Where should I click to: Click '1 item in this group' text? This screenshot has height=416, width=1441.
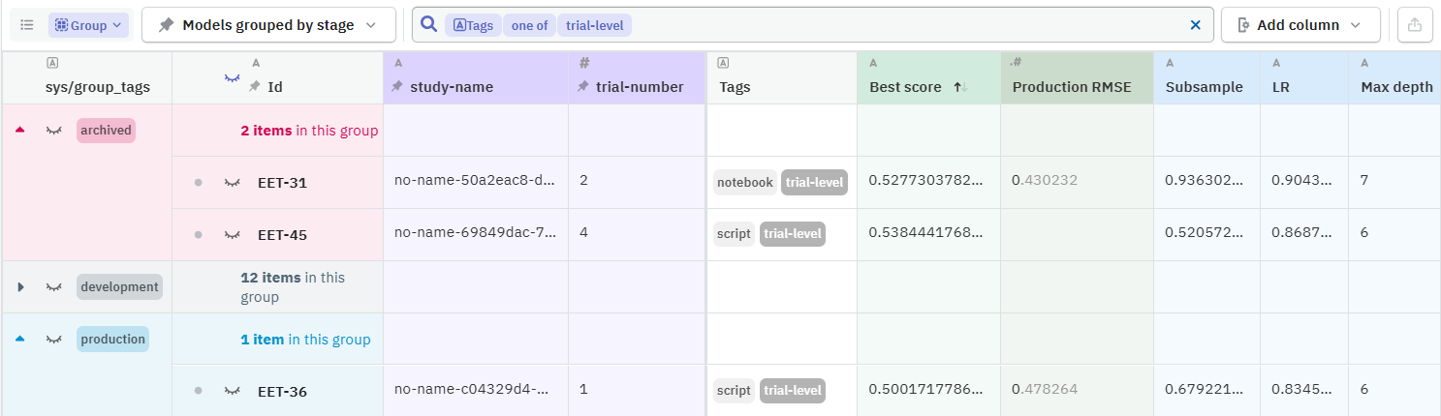click(305, 340)
